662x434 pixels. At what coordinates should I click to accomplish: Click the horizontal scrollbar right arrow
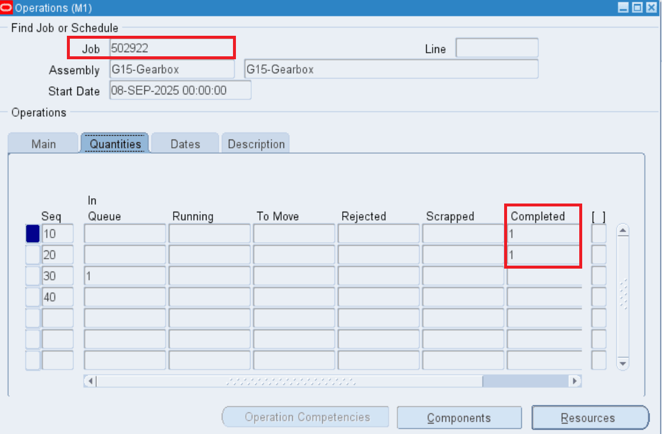tap(575, 381)
